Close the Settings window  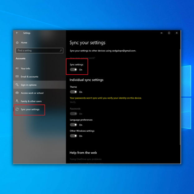coord(177,33)
